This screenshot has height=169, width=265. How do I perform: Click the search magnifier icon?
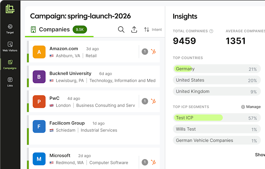(x=121, y=29)
